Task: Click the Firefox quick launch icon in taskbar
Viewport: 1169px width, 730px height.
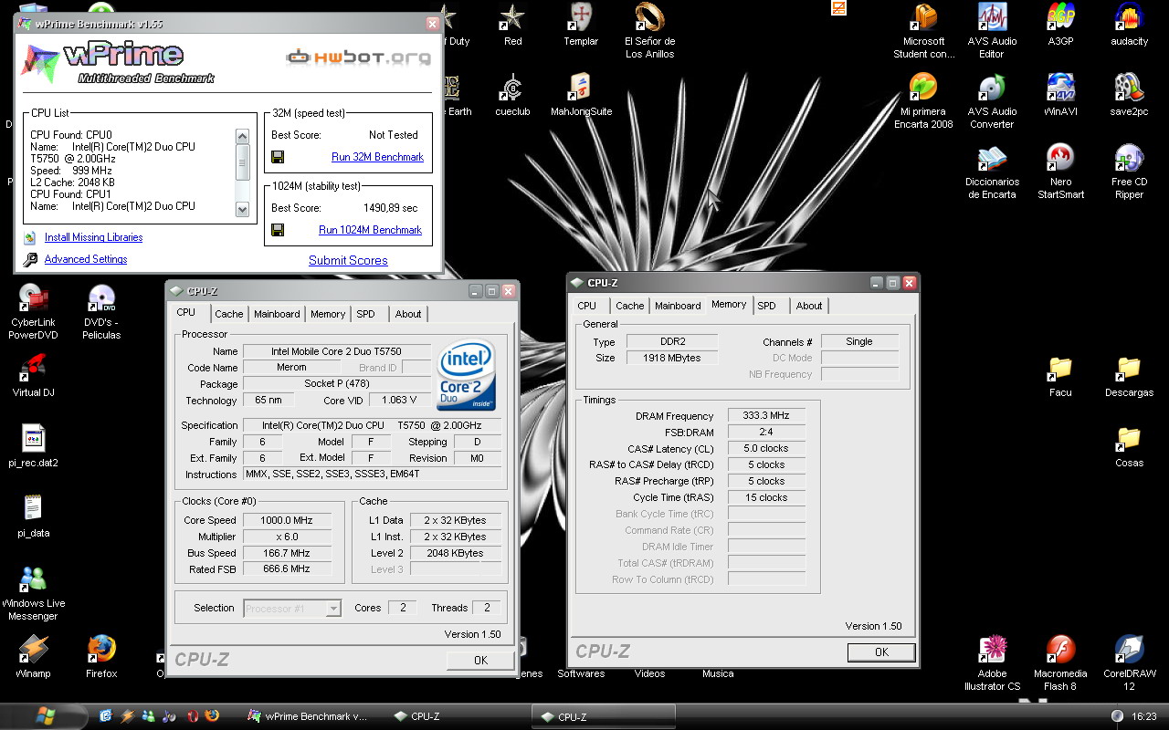Action: pos(213,716)
